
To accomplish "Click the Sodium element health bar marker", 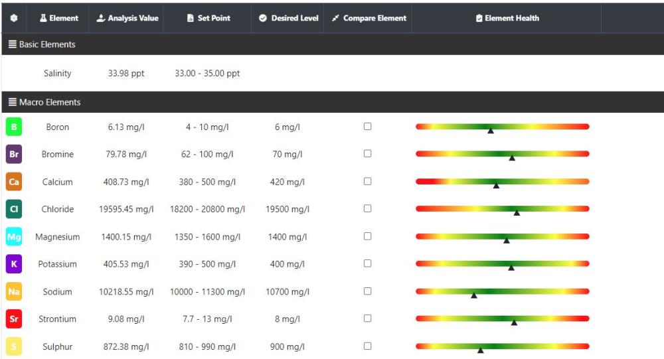I will 474,295.
